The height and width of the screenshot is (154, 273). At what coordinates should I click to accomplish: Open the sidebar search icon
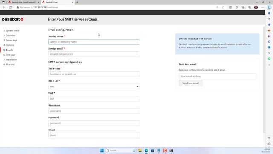pyautogui.click(x=269, y=19)
